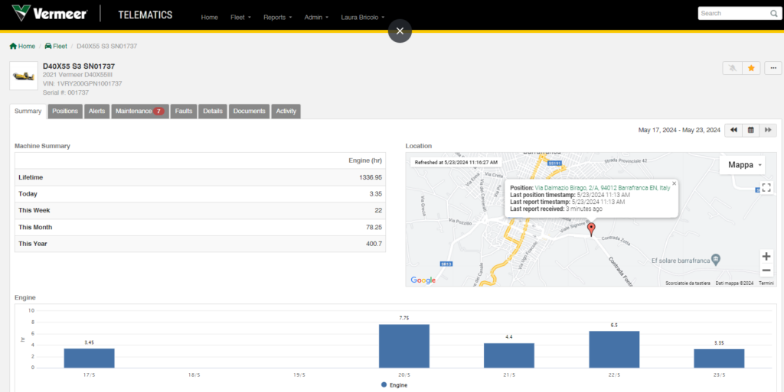Click the This Year value 400.7
Image resolution: width=784 pixels, height=392 pixels.
[x=374, y=244]
